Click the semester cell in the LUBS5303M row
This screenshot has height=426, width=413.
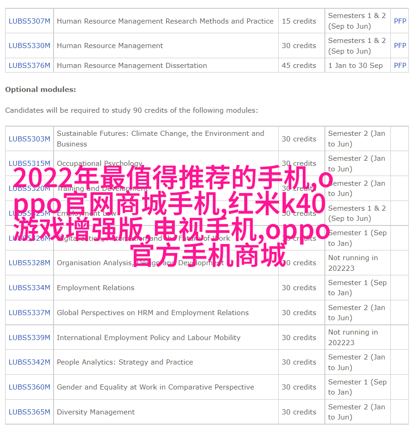point(357,139)
